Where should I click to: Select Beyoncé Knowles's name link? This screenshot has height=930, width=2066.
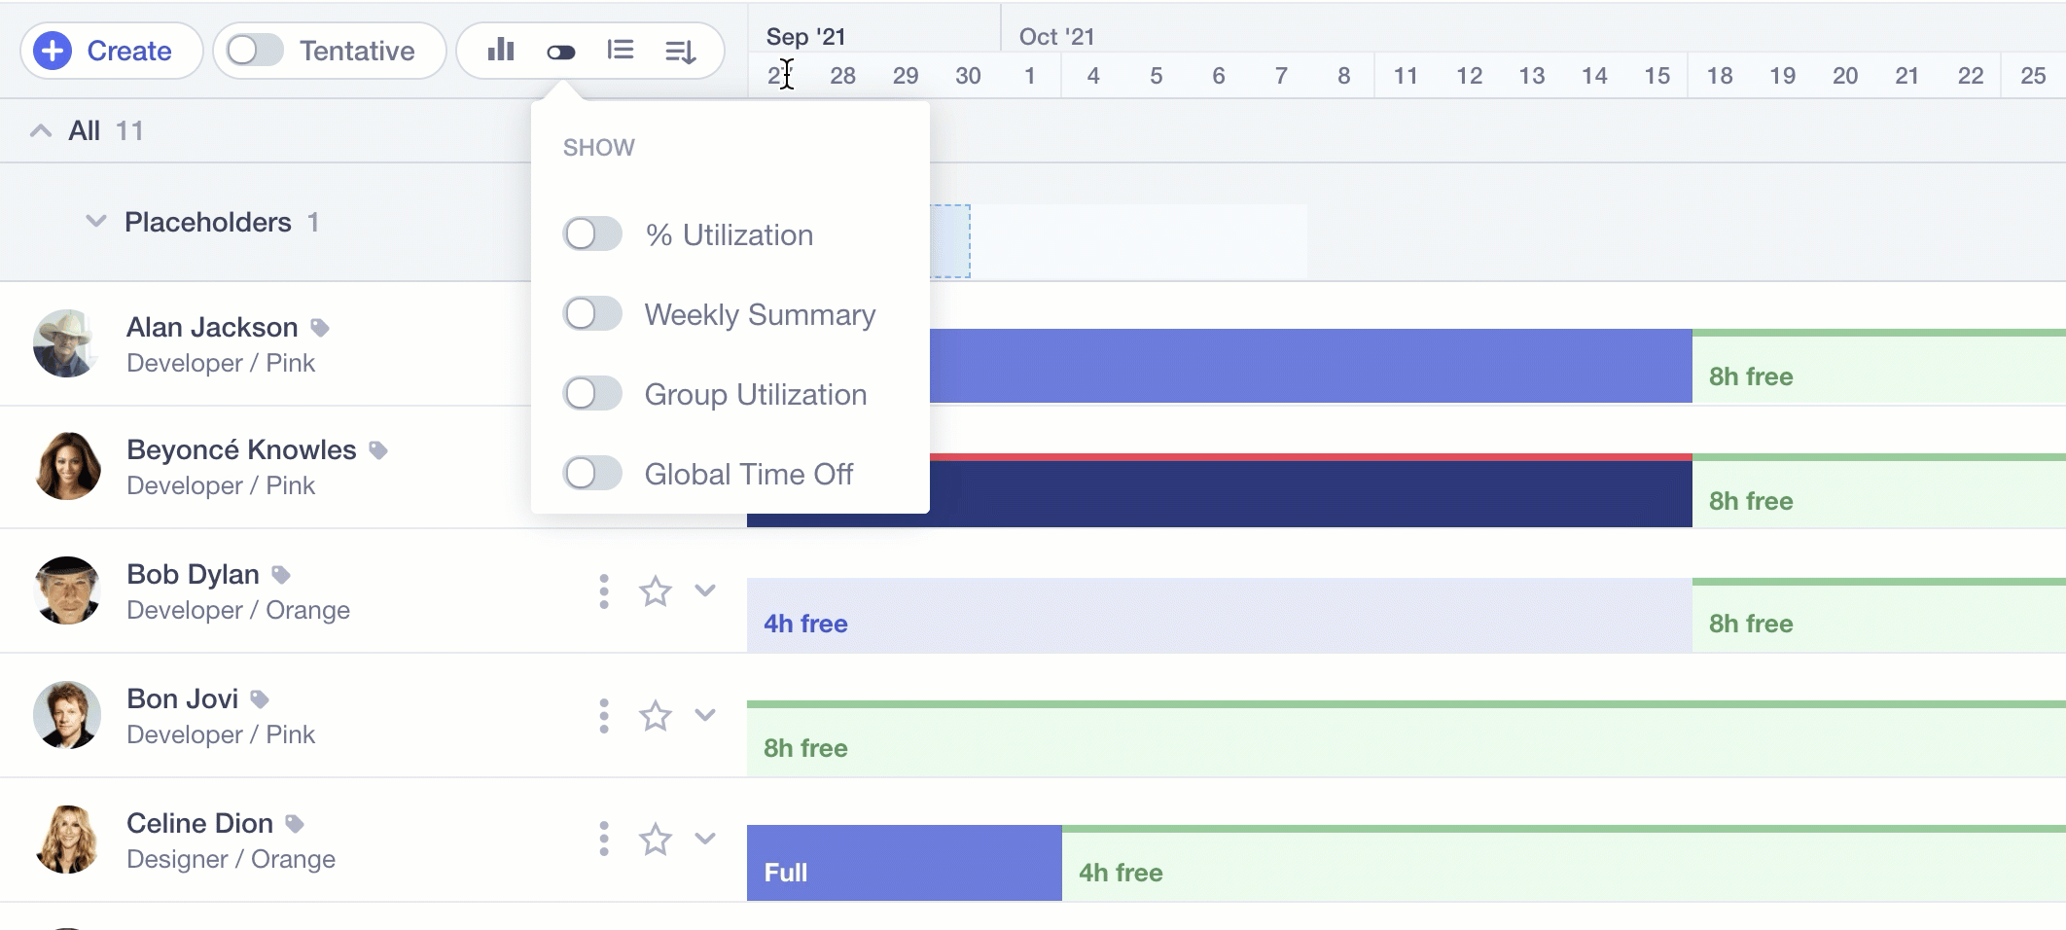241,448
